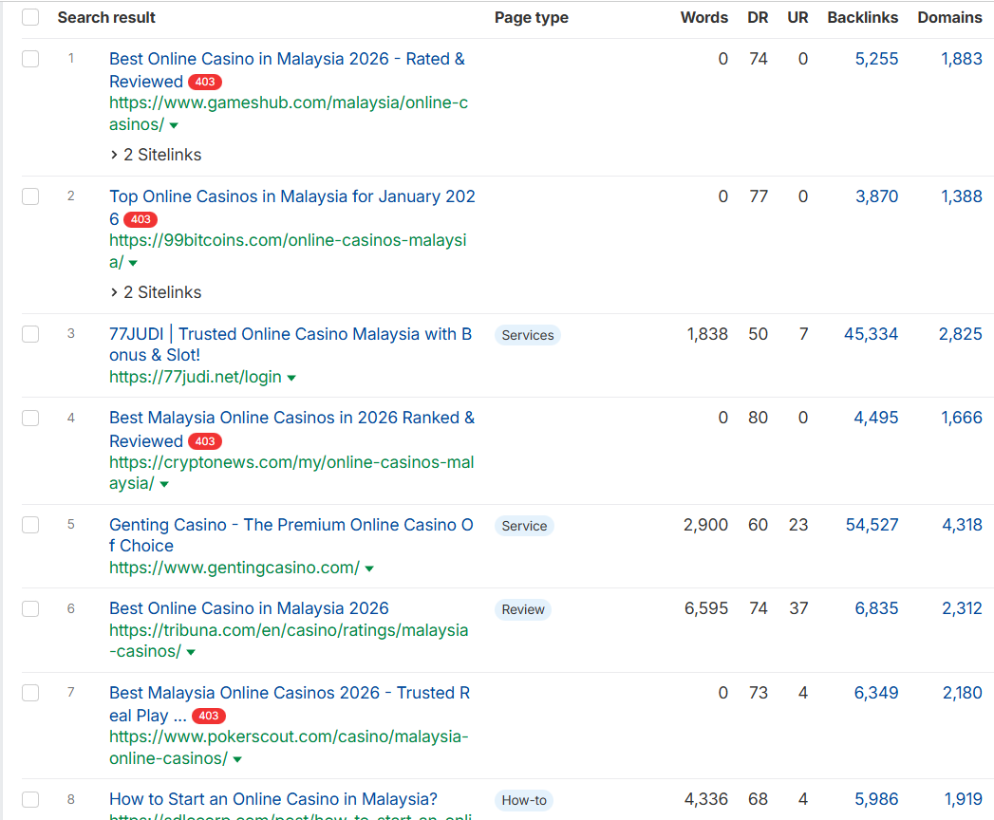Sort by the Backlinks column header
Viewport: 994px width, 820px height.
pos(862,18)
